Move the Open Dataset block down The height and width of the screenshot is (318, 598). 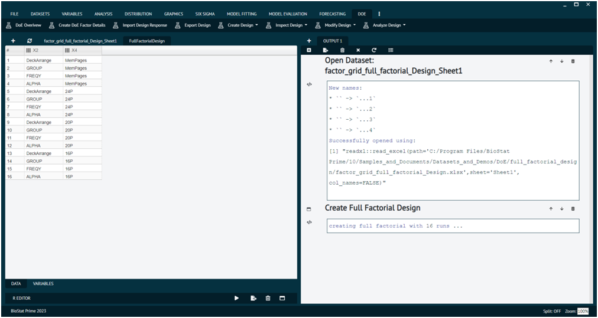pos(562,61)
